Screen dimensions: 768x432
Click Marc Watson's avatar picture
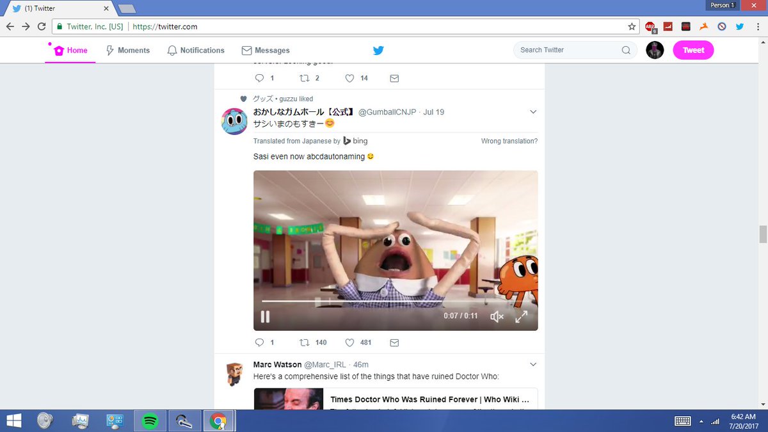coord(234,374)
